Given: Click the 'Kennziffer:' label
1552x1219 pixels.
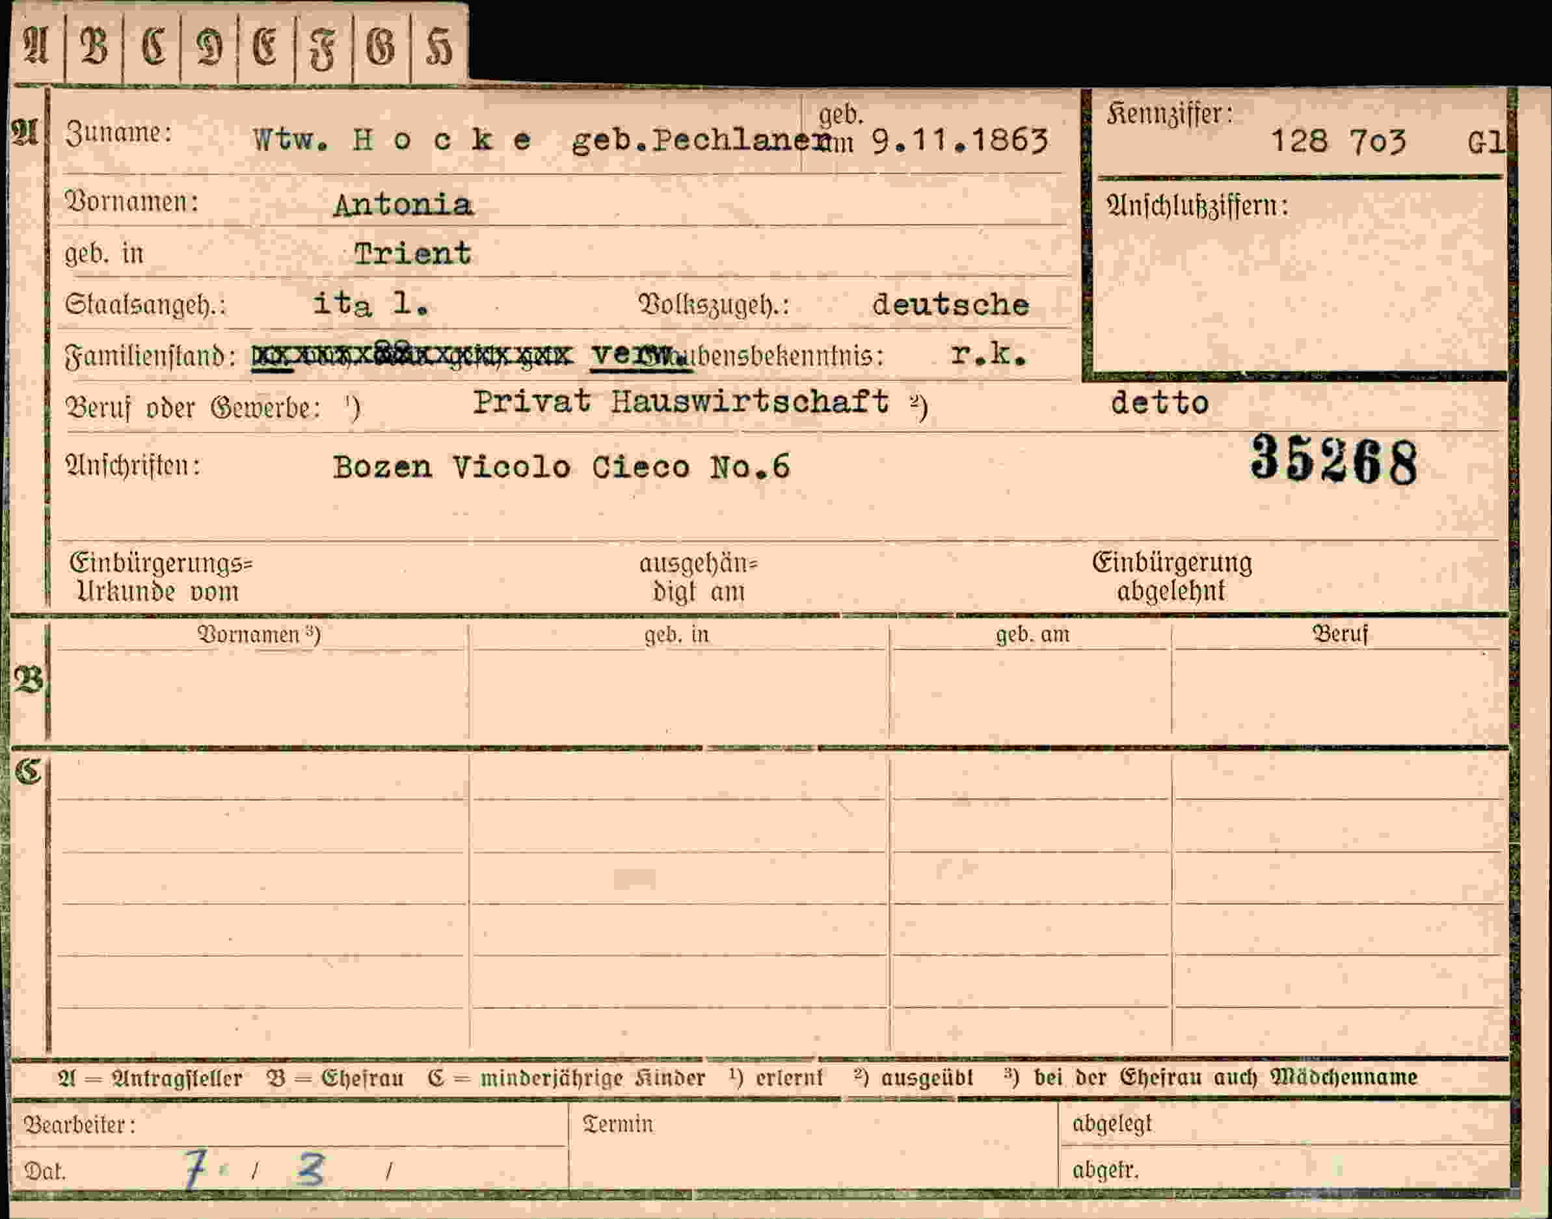Looking at the screenshot, I should pyautogui.click(x=1170, y=113).
